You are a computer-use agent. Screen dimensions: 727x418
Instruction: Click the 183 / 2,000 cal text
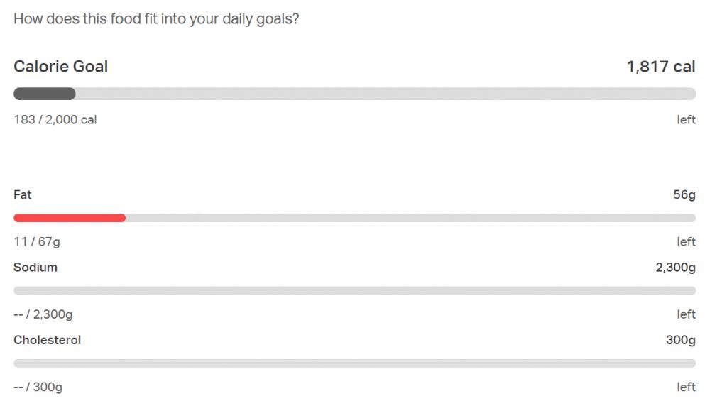point(55,120)
